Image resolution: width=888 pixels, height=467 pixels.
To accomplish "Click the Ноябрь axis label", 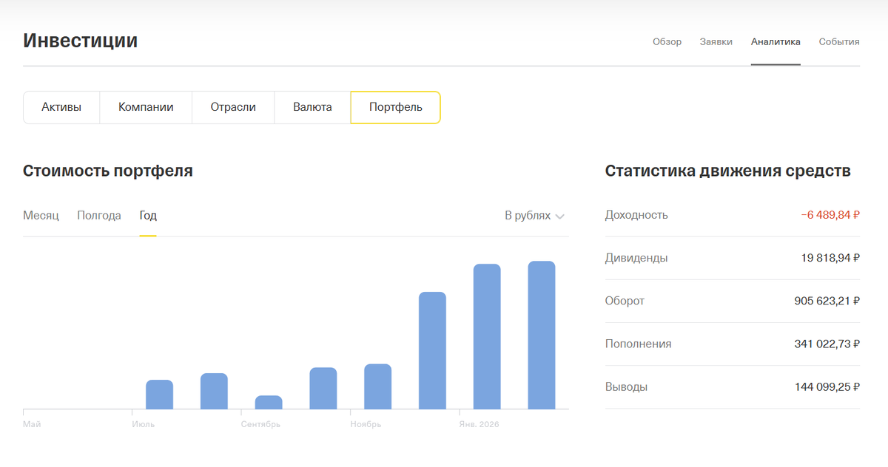I will (366, 424).
